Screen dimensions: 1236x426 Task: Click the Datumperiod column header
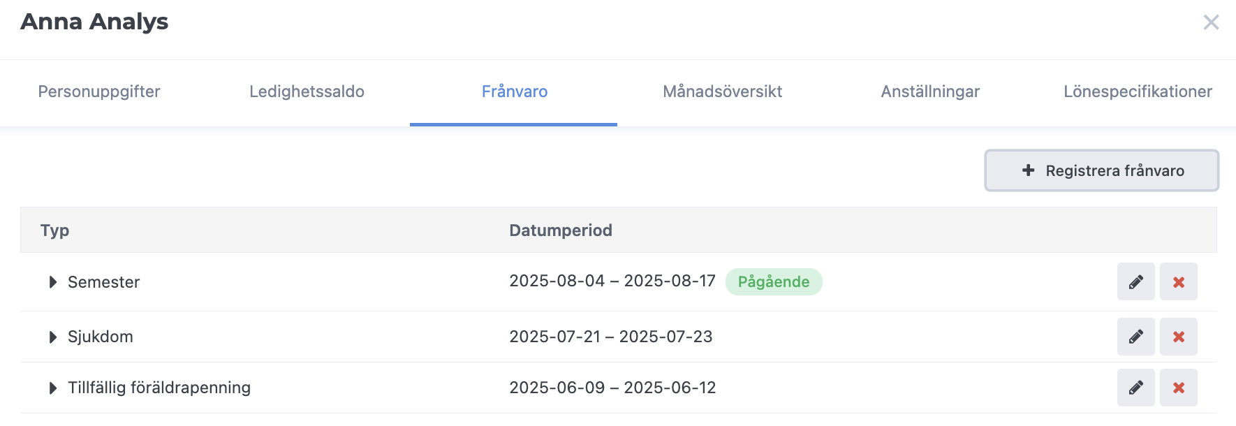(561, 230)
